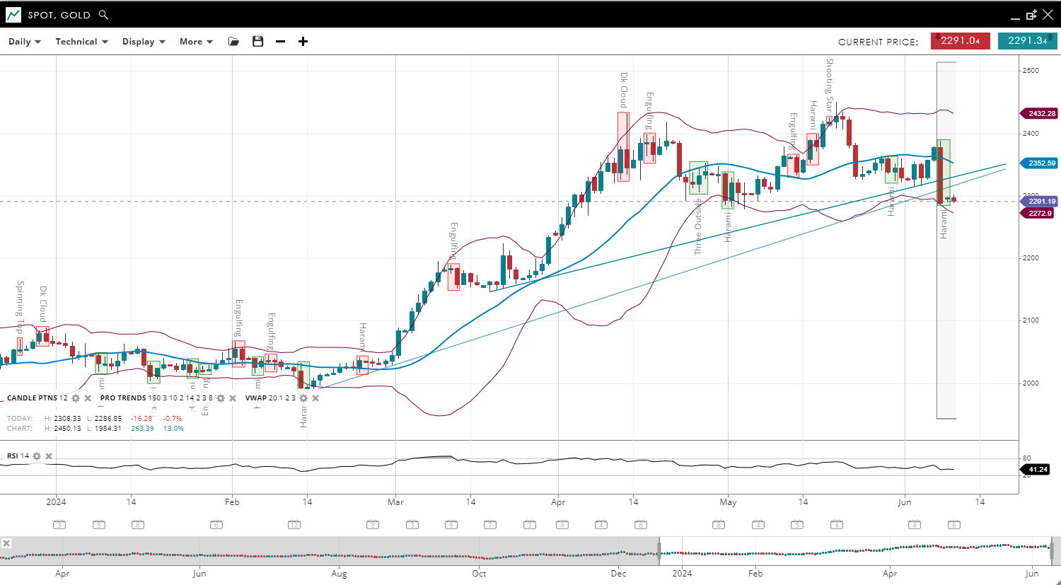Zoom in using the plus icon
The width and height of the screenshot is (1061, 585).
point(303,42)
